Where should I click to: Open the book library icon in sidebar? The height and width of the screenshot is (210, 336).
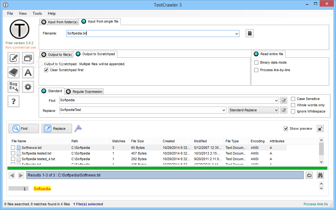(x=14, y=72)
